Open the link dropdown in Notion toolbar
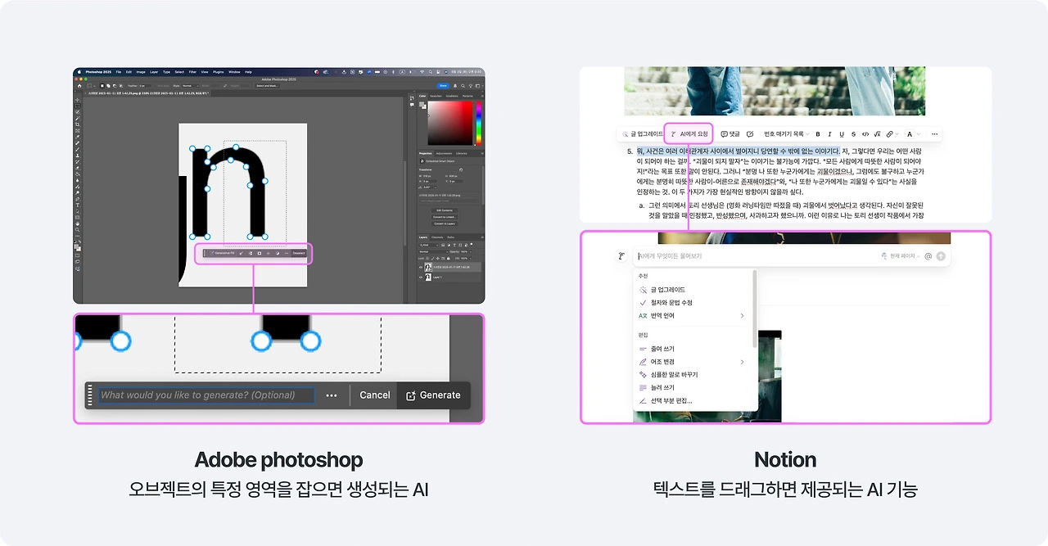This screenshot has height=546, width=1048. [891, 134]
